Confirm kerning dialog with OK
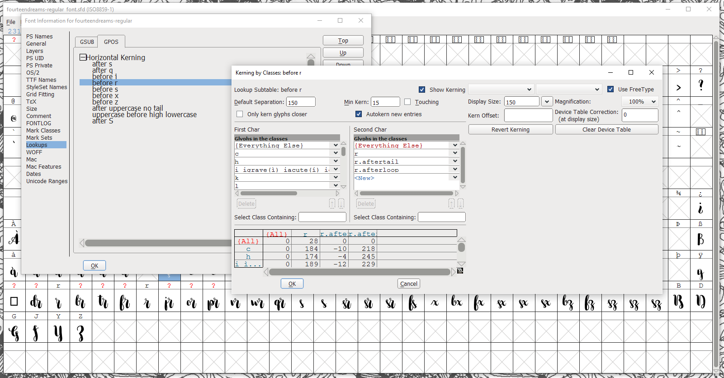 pos(292,283)
